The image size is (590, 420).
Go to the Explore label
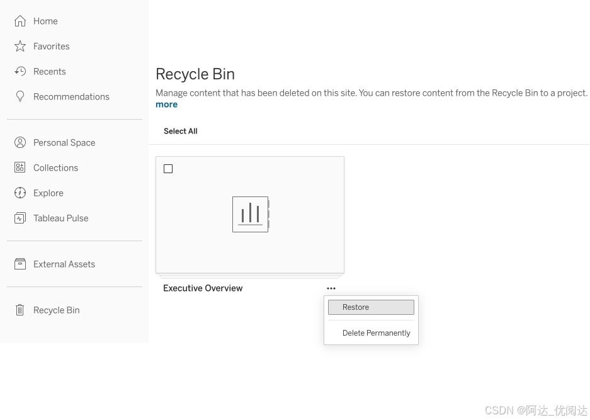tap(48, 193)
